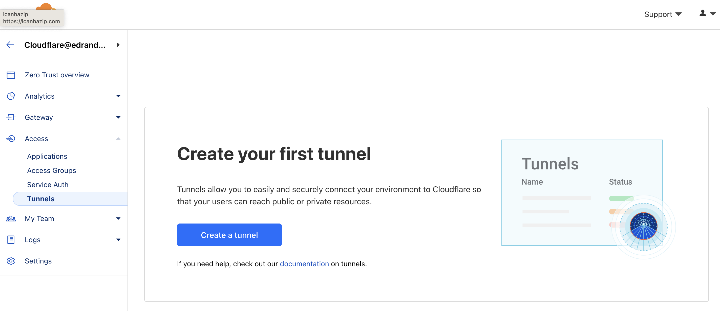Viewport: 720px width, 311px height.
Task: Select Service Auth under Access
Action: point(48,184)
